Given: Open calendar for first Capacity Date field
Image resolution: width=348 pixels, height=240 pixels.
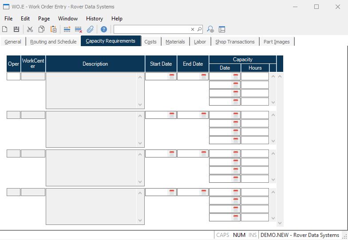Looking at the screenshot, I should pyautogui.click(x=236, y=76).
